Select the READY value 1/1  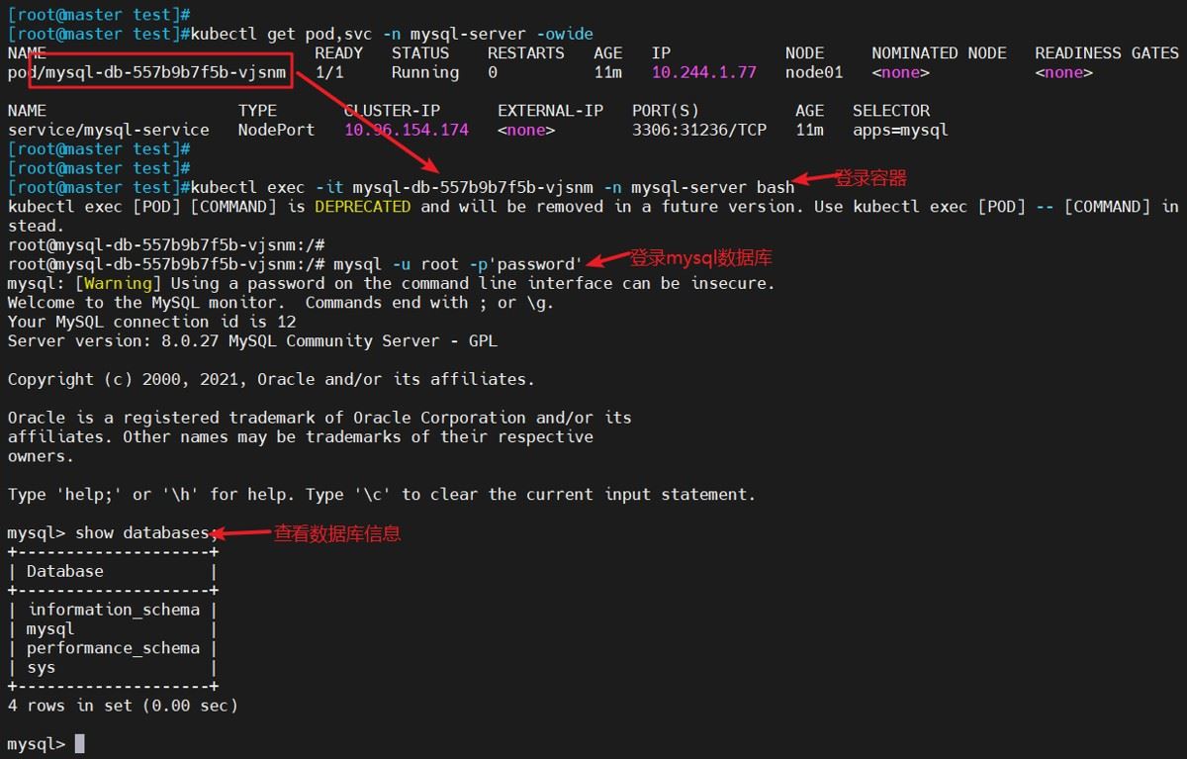pos(329,72)
